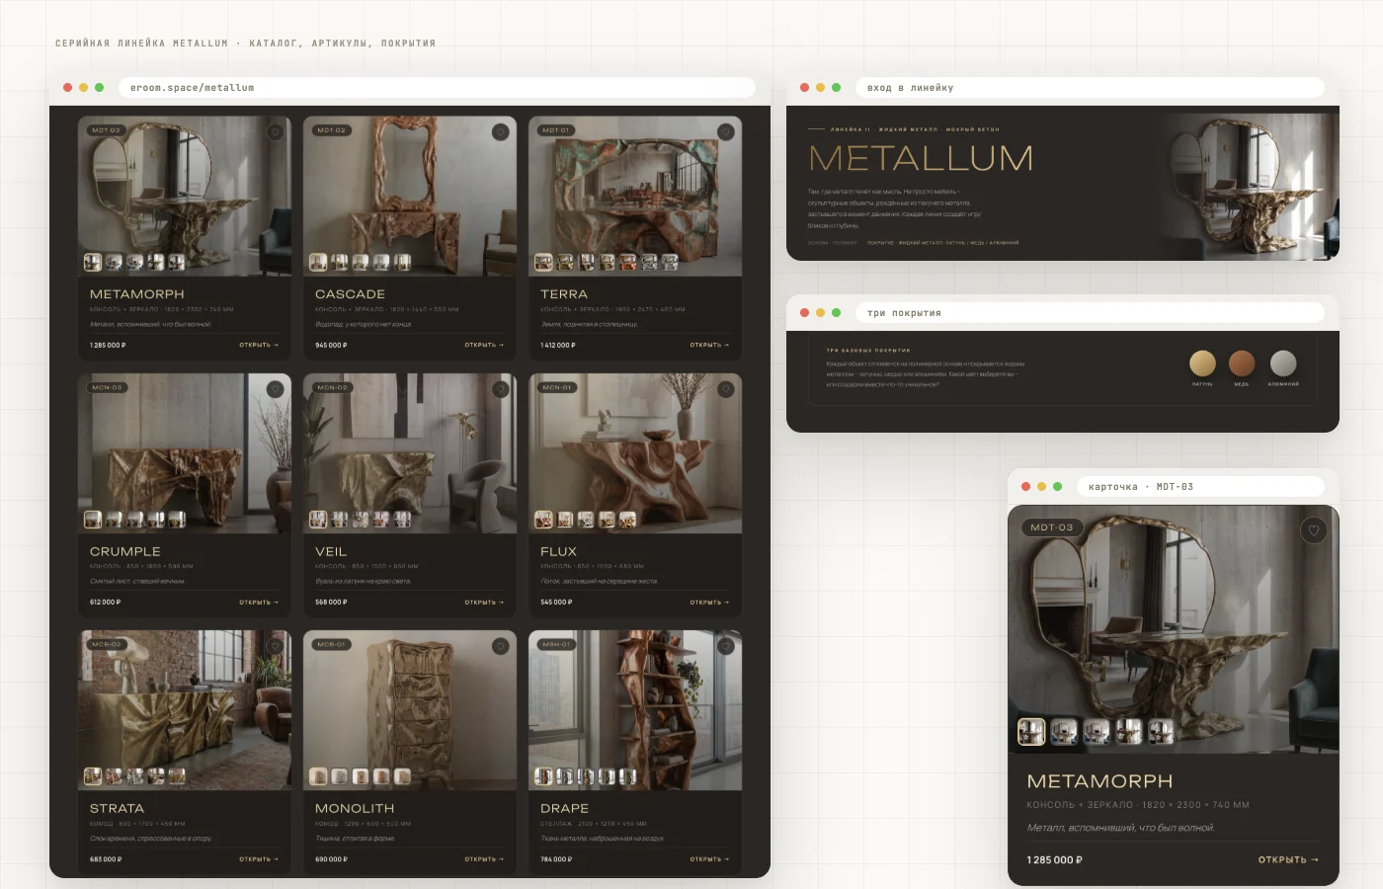Open the VEIL product page
The height and width of the screenshot is (889, 1383).
tap(484, 602)
